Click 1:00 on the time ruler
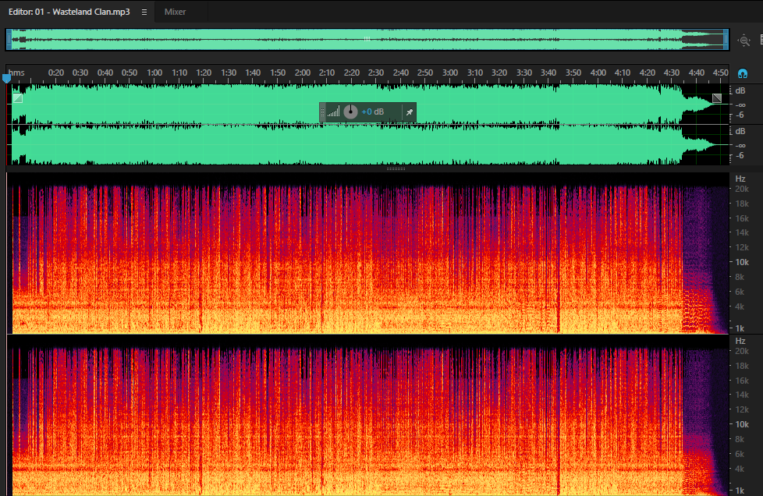The height and width of the screenshot is (496, 763). (x=154, y=73)
